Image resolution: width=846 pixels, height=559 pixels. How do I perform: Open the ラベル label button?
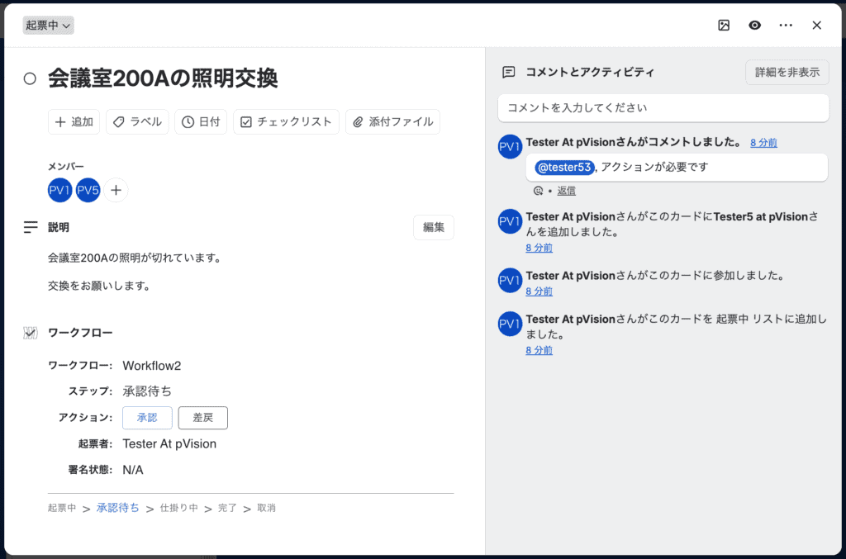pos(137,122)
